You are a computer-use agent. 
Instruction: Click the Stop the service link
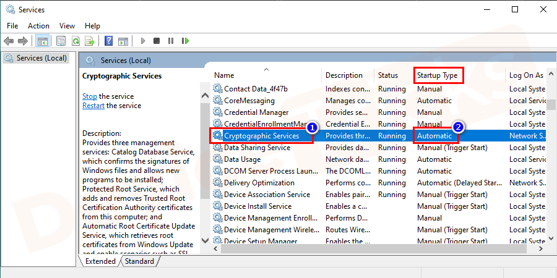(90, 96)
